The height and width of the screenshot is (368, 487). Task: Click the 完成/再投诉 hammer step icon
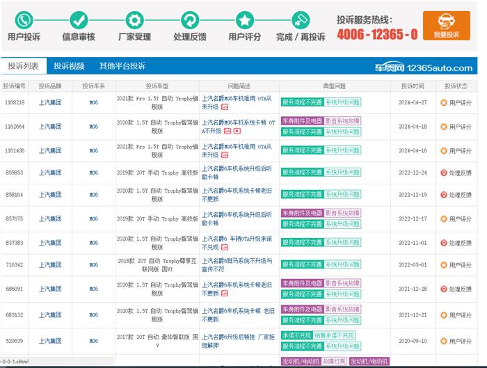point(301,20)
